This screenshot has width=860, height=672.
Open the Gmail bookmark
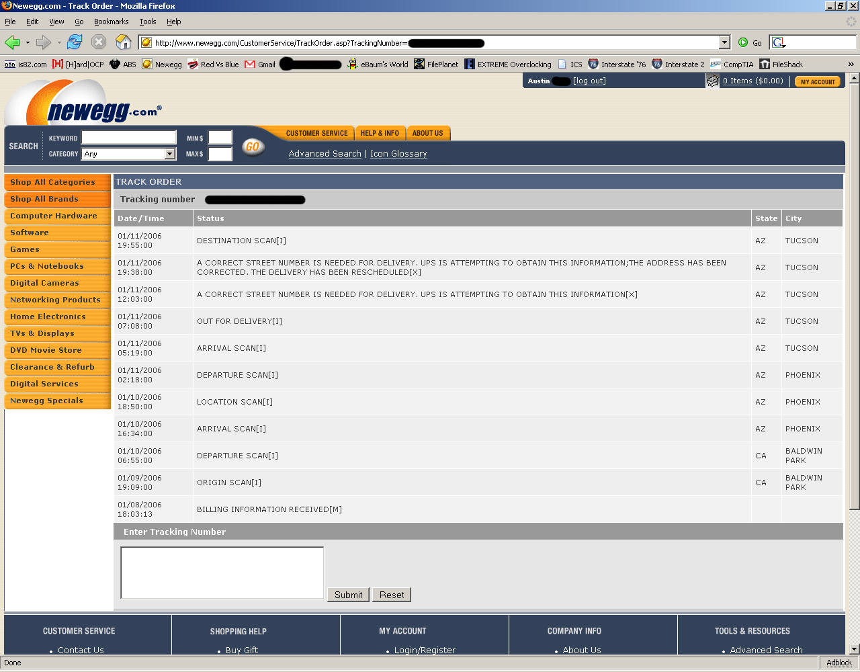coord(260,65)
